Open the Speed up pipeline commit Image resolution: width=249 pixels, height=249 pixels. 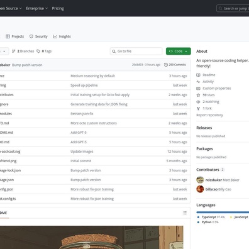[84, 86]
